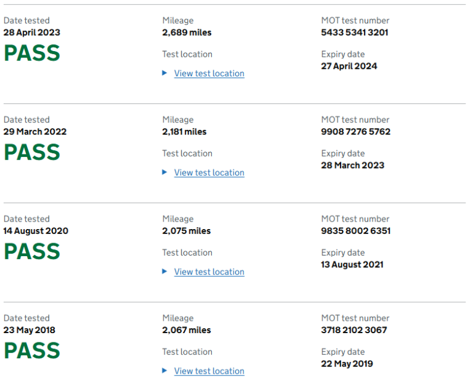Open 'View test location' link under 2,075 miles
The width and height of the screenshot is (473, 383).
[x=209, y=272]
